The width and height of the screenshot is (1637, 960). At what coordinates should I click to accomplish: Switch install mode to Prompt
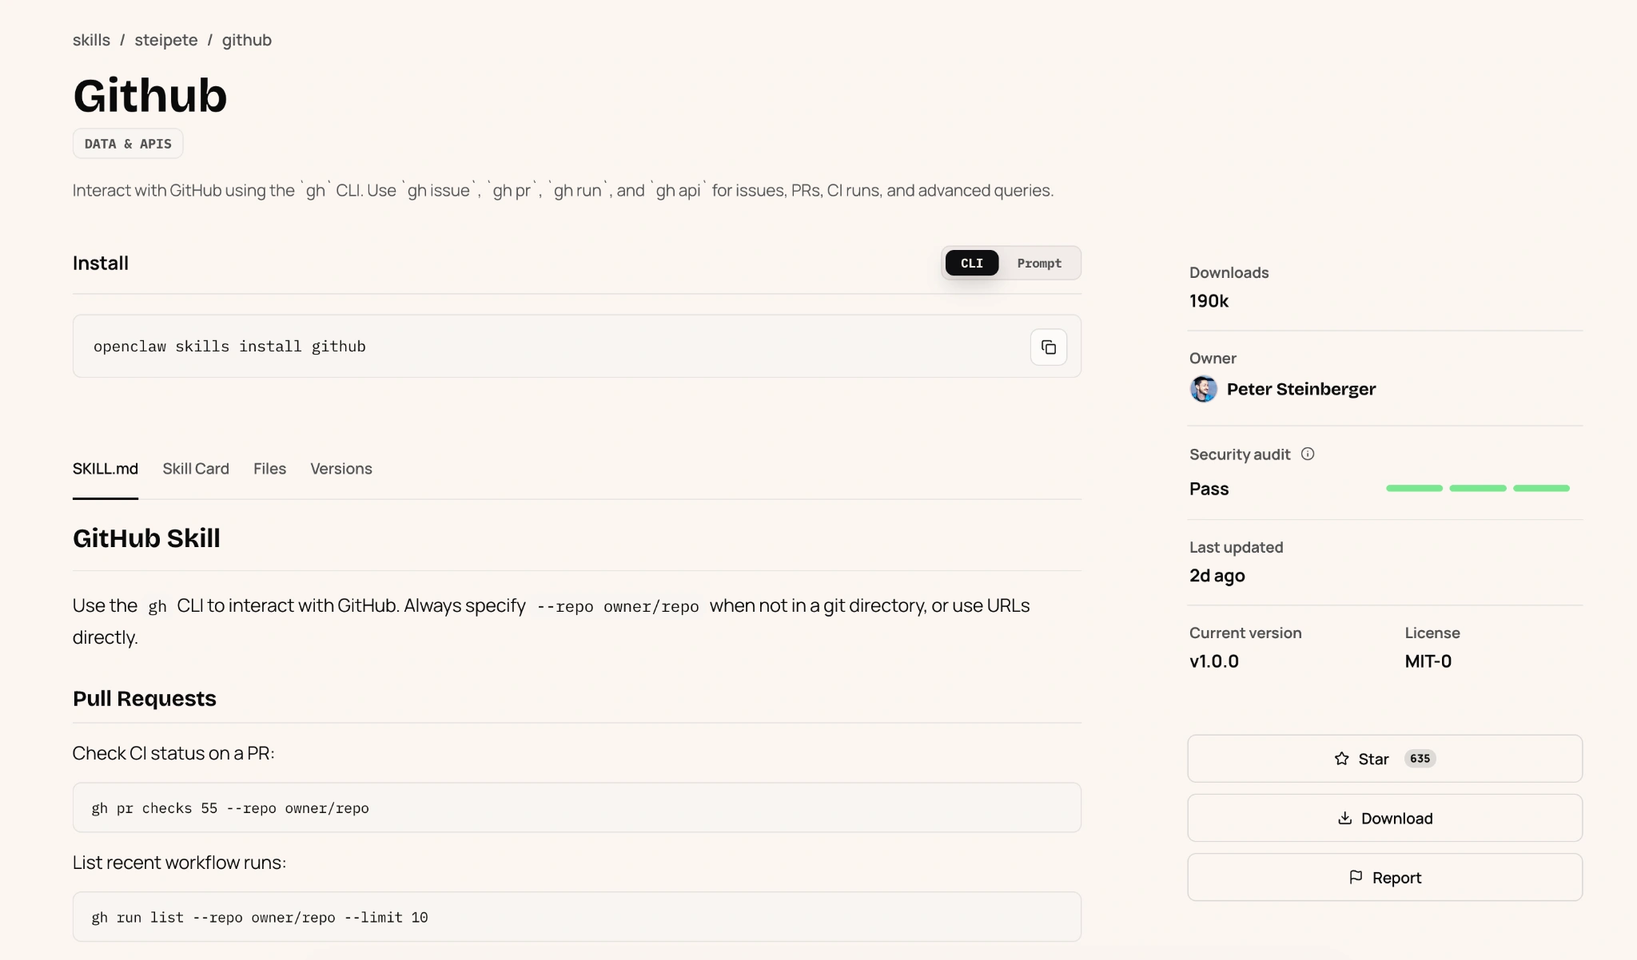1039,263
